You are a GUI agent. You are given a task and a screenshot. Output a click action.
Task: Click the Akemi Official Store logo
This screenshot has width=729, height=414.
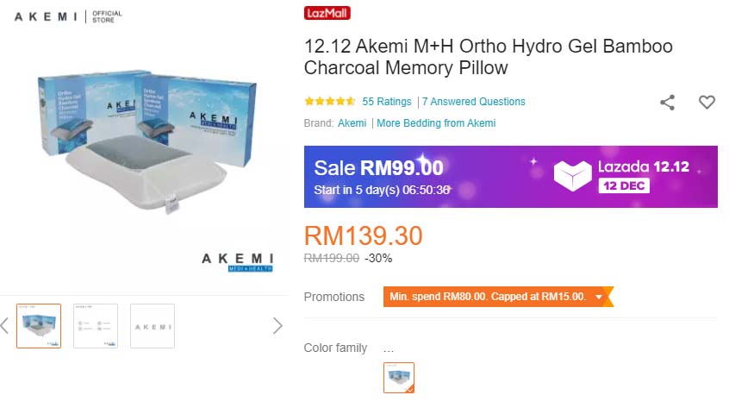pos(68,16)
